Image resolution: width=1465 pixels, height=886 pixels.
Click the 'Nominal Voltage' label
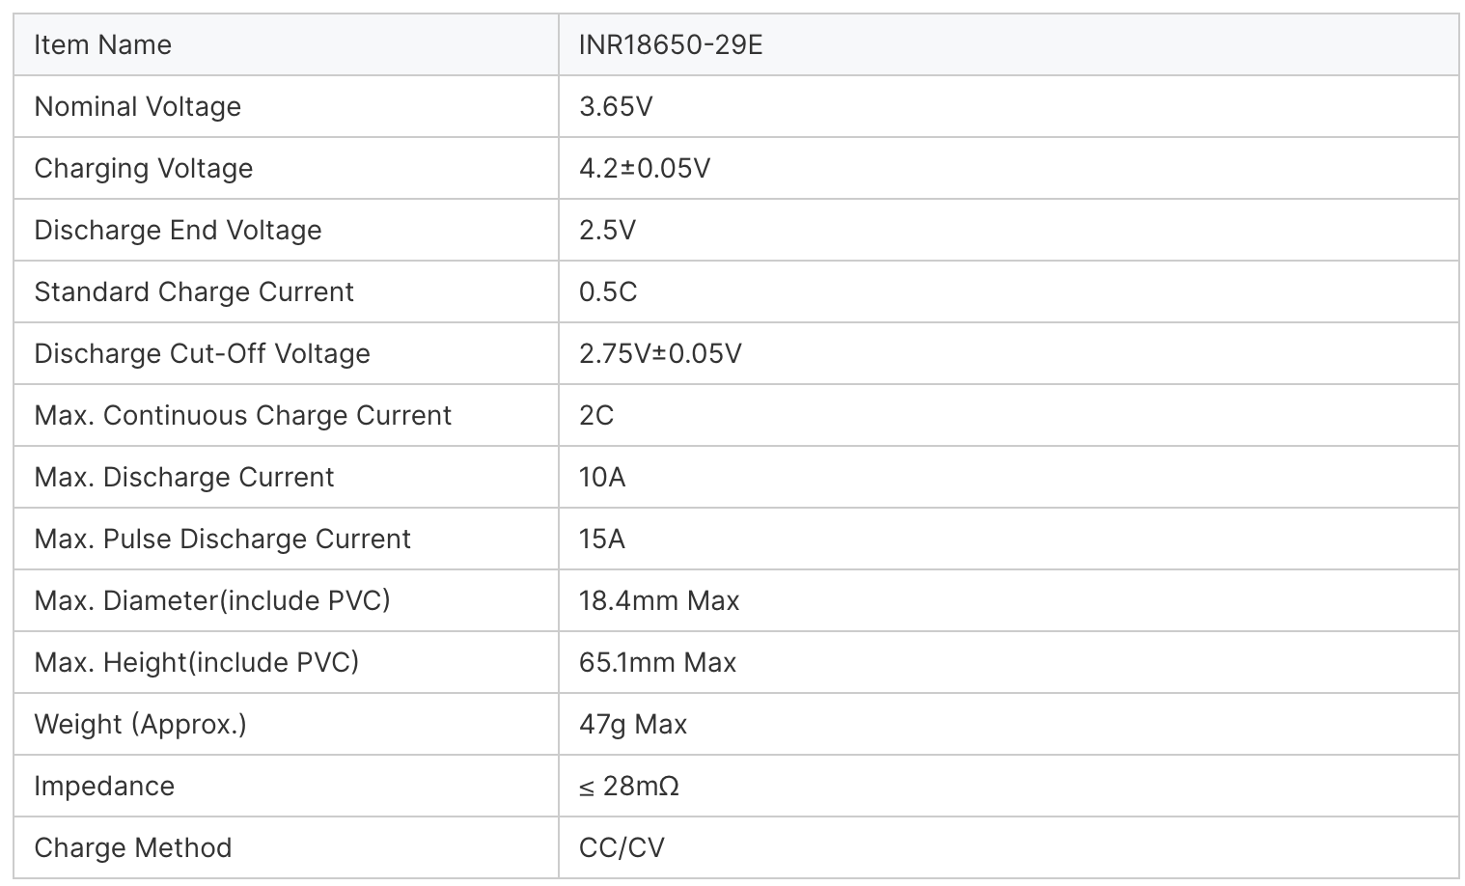pyautogui.click(x=137, y=106)
